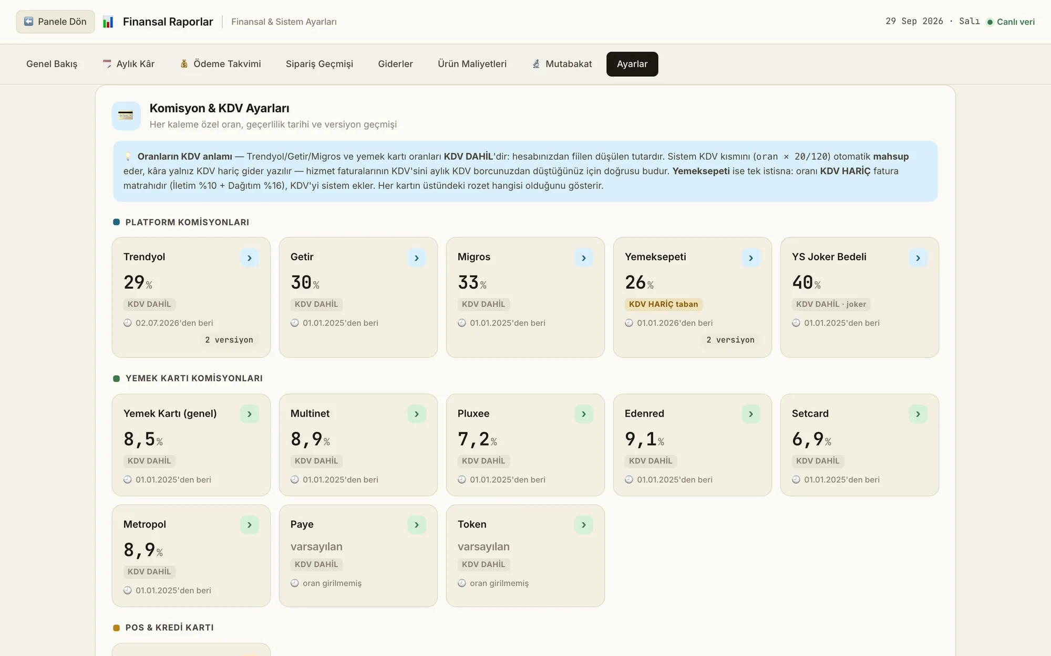This screenshot has width=1051, height=656.
Task: Click the Panele Dön back button
Action: pyautogui.click(x=55, y=22)
